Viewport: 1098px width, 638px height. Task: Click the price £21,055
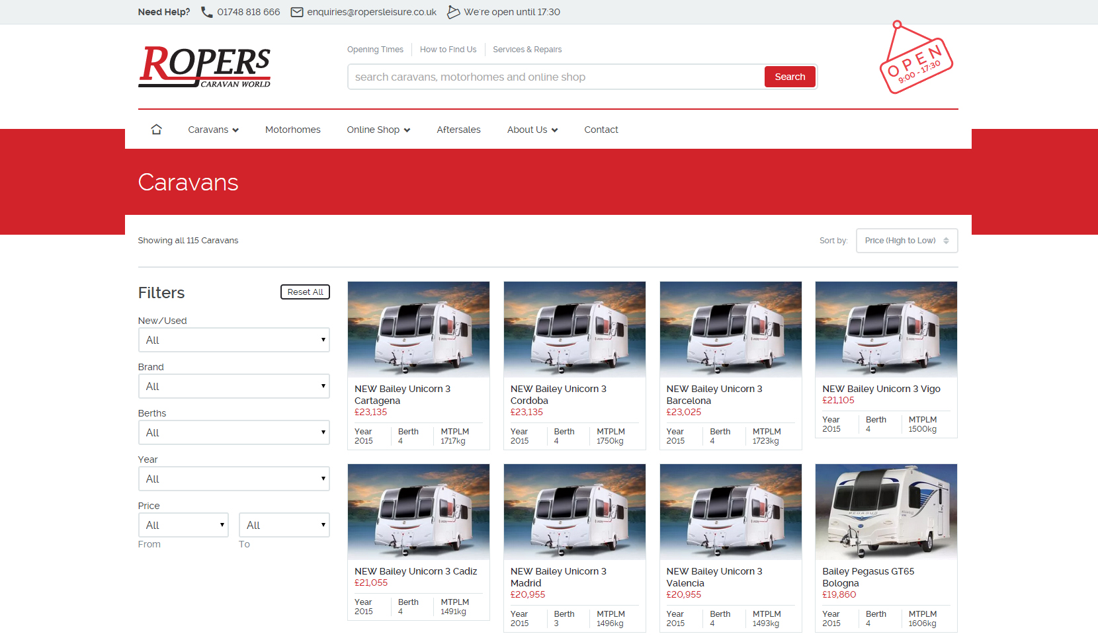371,582
